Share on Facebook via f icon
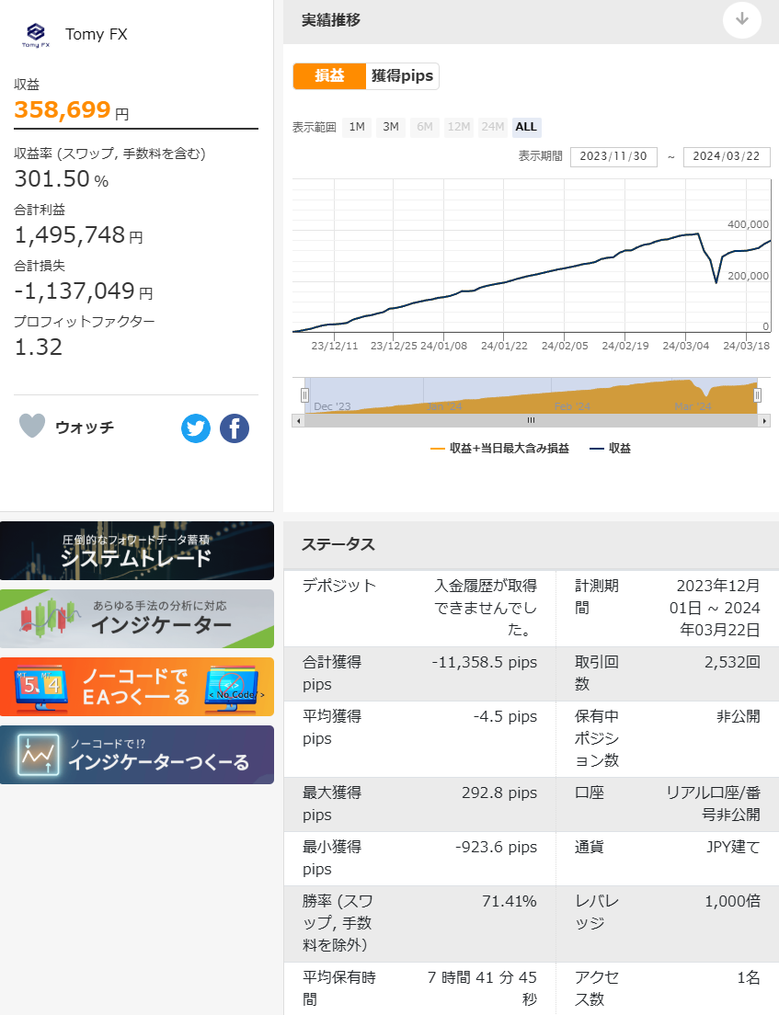Image resolution: width=779 pixels, height=1015 pixels. (x=235, y=428)
